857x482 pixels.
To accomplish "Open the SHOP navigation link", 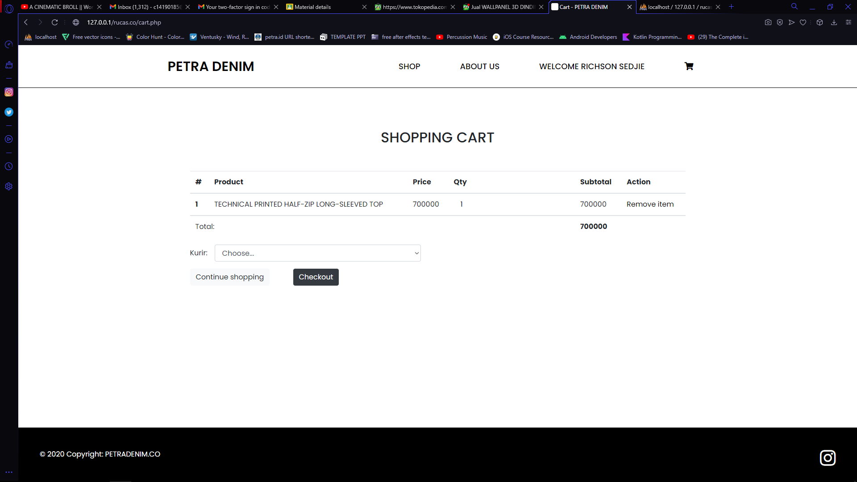I will [409, 66].
